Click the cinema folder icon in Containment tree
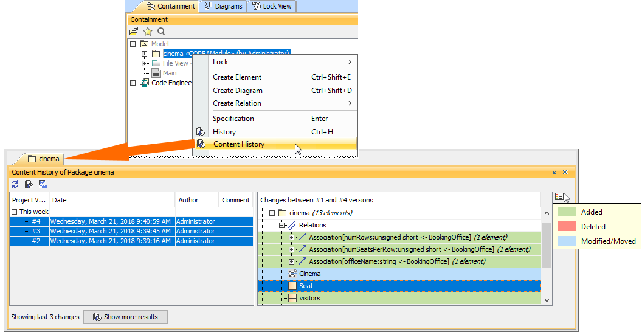Image resolution: width=642 pixels, height=332 pixels. click(x=156, y=54)
